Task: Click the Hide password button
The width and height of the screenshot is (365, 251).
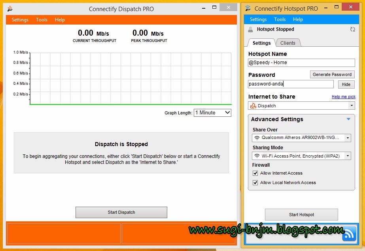Action: [346, 84]
